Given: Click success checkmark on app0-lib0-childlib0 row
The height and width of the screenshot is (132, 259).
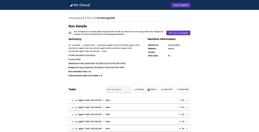Looking at the screenshot, I should click(x=73, y=100).
